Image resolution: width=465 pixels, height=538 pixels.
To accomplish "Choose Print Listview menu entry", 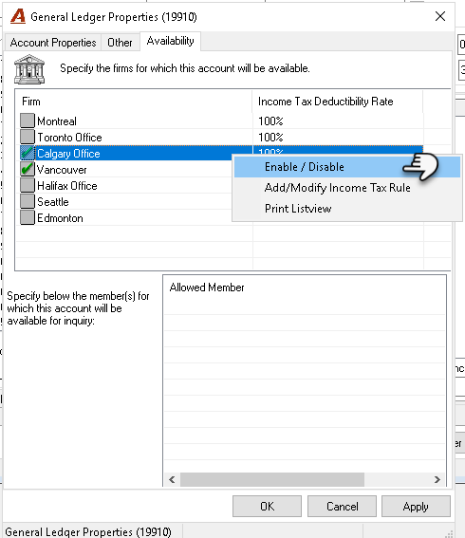I will coord(347,209).
